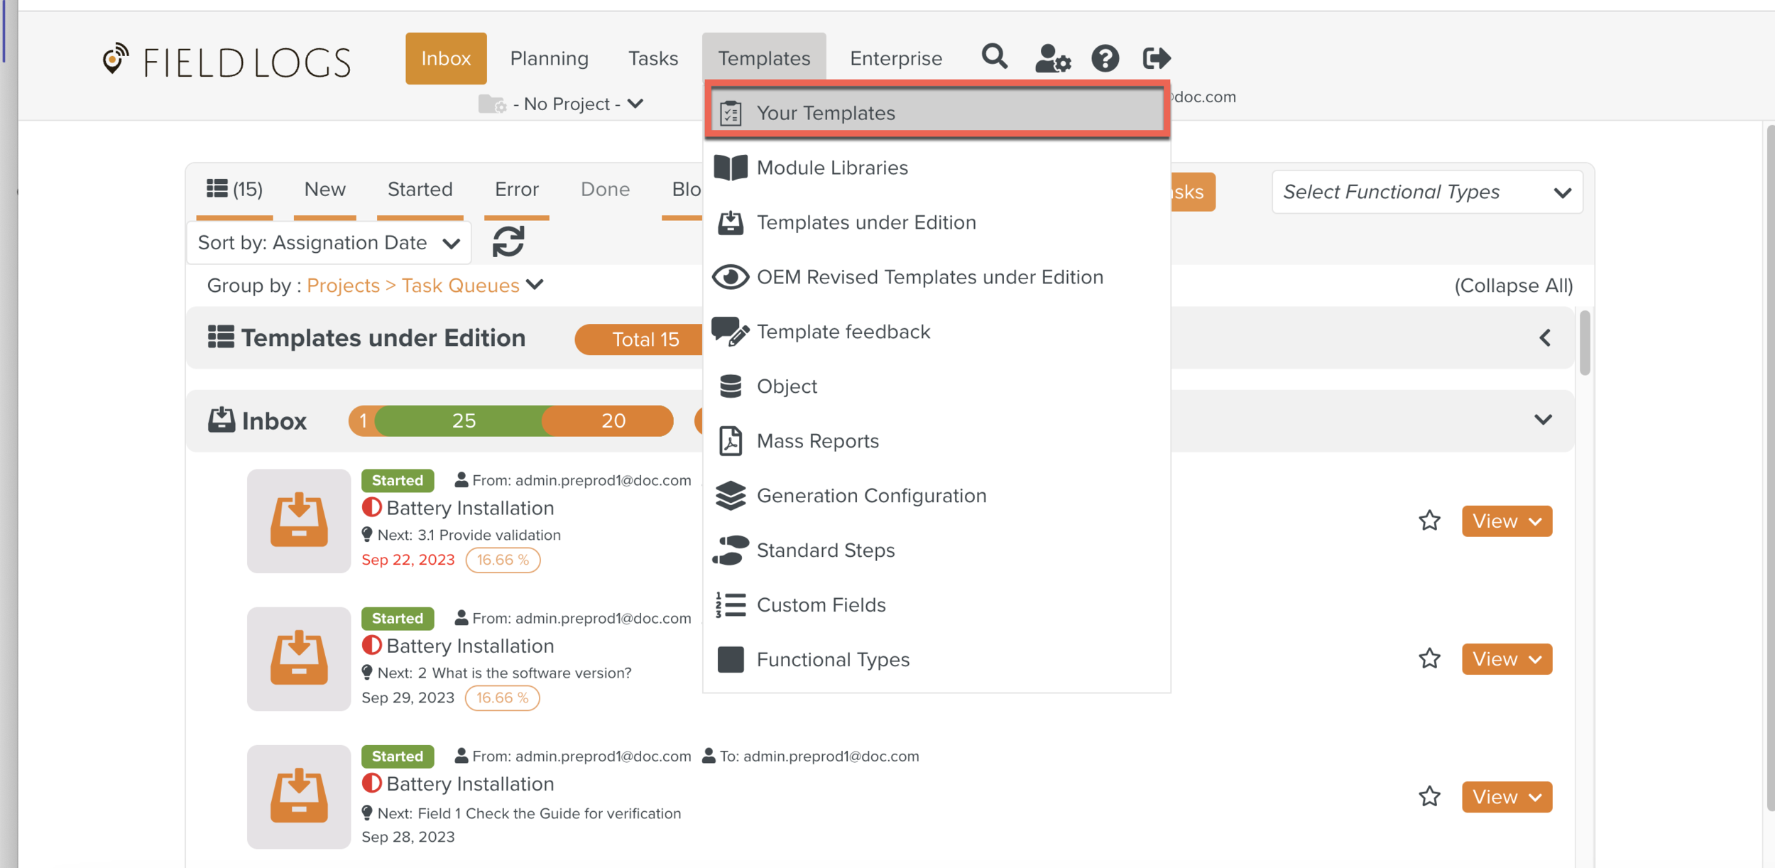
Task: Open the Generation Configuration entry
Action: (x=871, y=496)
